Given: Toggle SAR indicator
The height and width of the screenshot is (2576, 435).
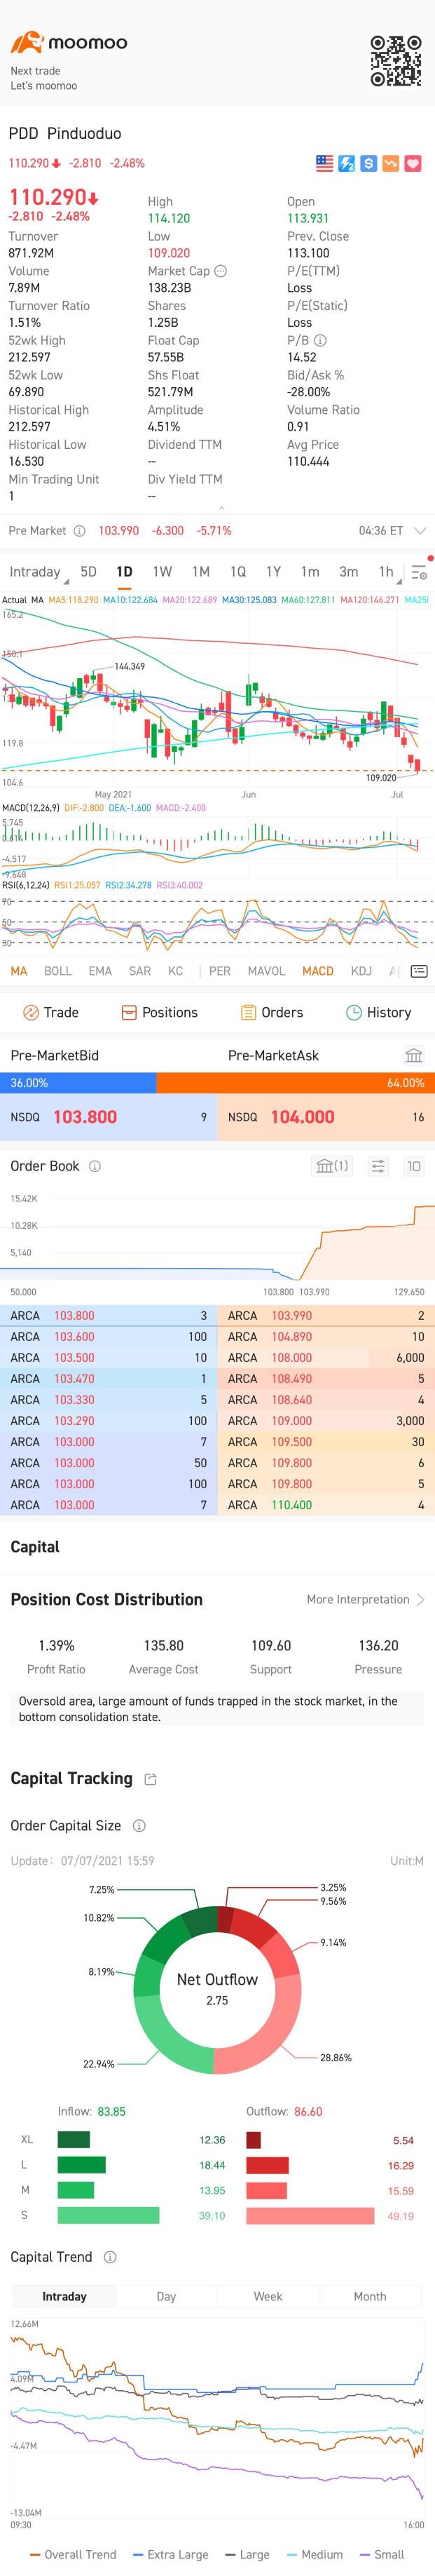Looking at the screenshot, I should (x=139, y=971).
